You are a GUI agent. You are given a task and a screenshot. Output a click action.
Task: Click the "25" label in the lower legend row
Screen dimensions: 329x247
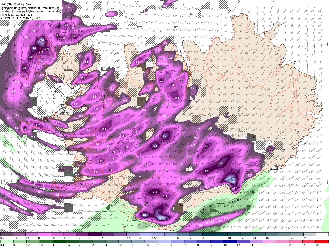(304, 245)
